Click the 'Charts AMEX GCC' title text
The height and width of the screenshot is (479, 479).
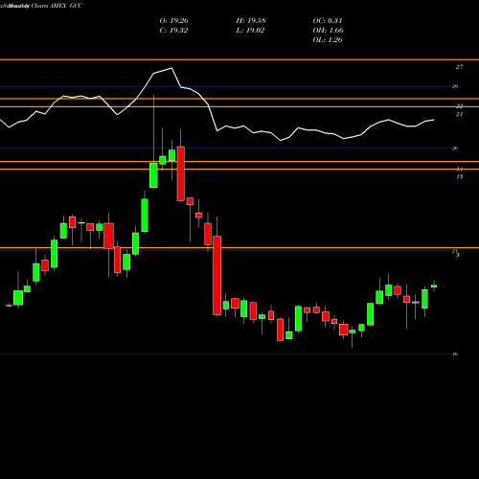pyautogui.click(x=57, y=6)
